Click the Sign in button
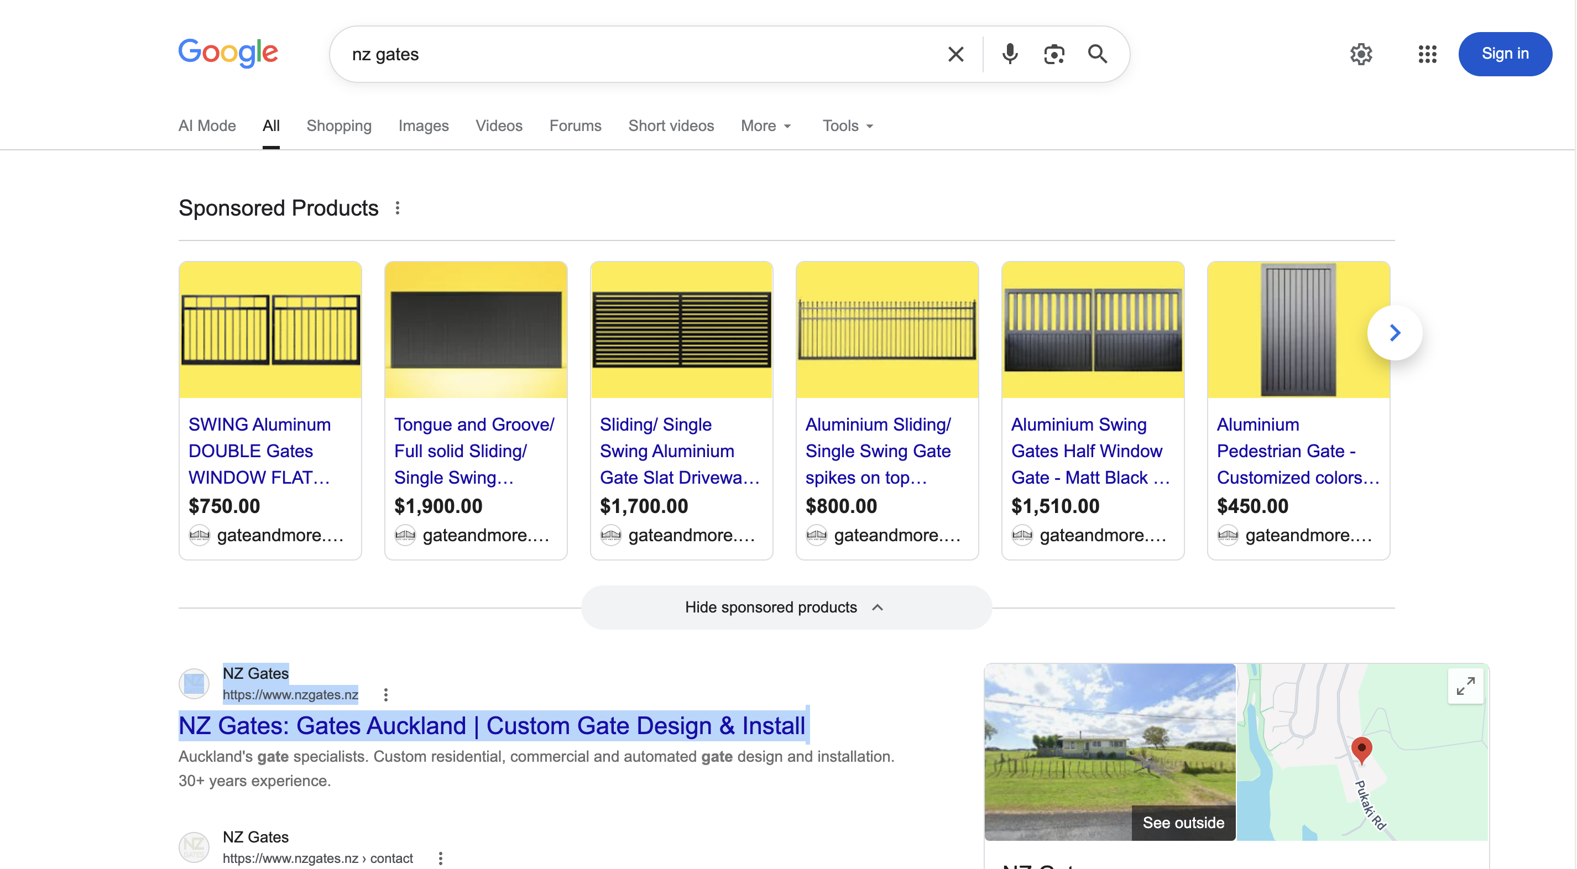 pyautogui.click(x=1505, y=54)
